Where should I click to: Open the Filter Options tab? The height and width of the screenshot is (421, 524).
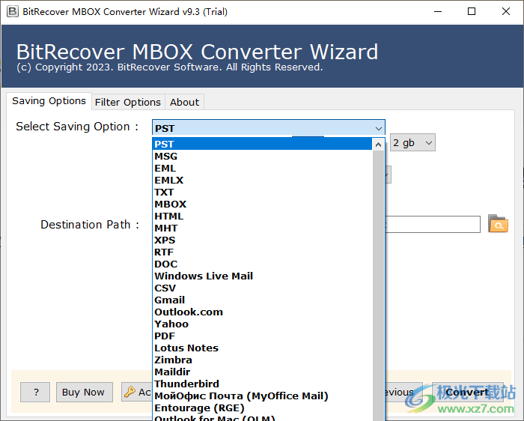click(x=128, y=102)
